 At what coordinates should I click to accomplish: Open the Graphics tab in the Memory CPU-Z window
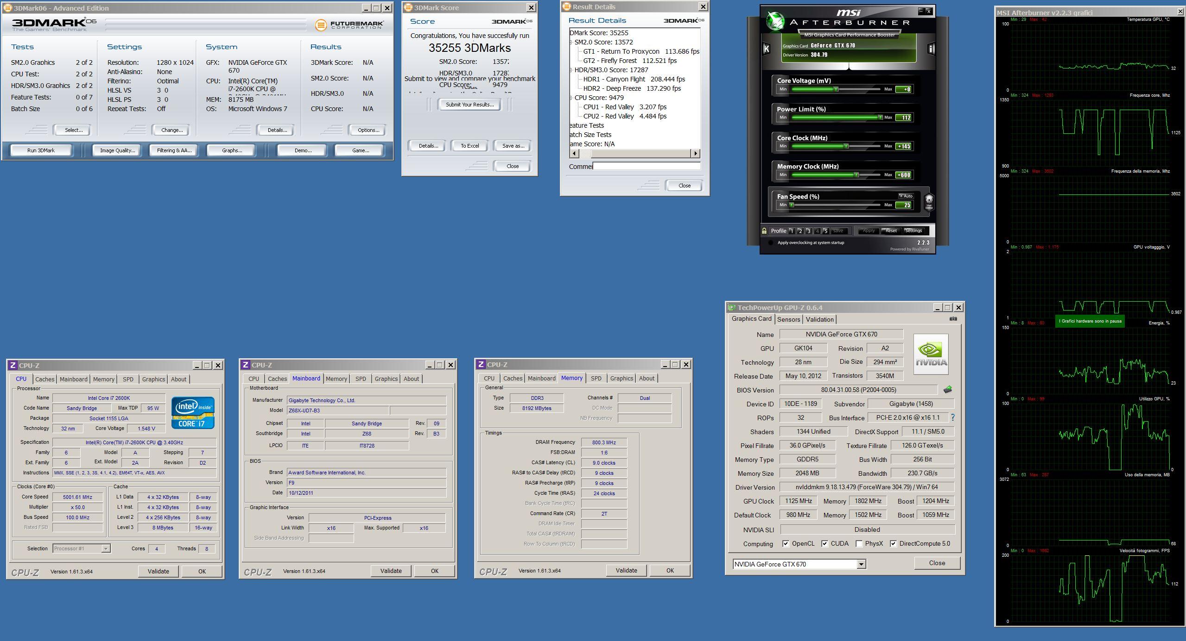click(621, 378)
